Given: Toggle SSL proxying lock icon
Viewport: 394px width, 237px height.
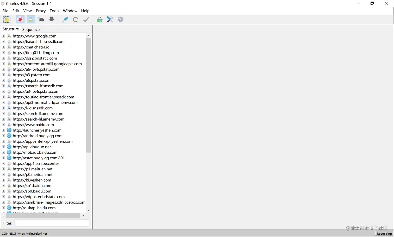Looking at the screenshot, I should pos(30,20).
